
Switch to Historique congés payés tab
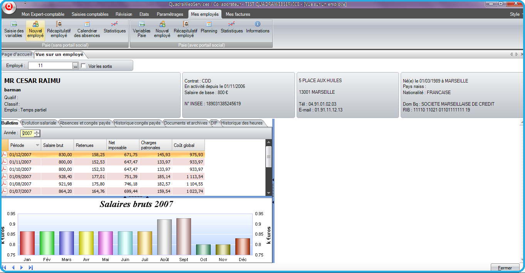[138, 123]
